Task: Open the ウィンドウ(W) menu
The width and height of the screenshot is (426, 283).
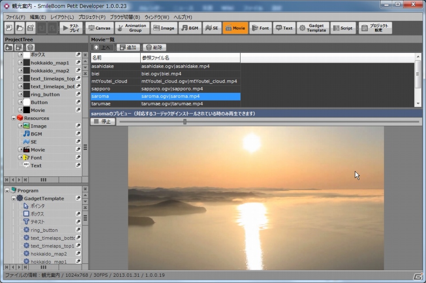Action: click(x=157, y=17)
